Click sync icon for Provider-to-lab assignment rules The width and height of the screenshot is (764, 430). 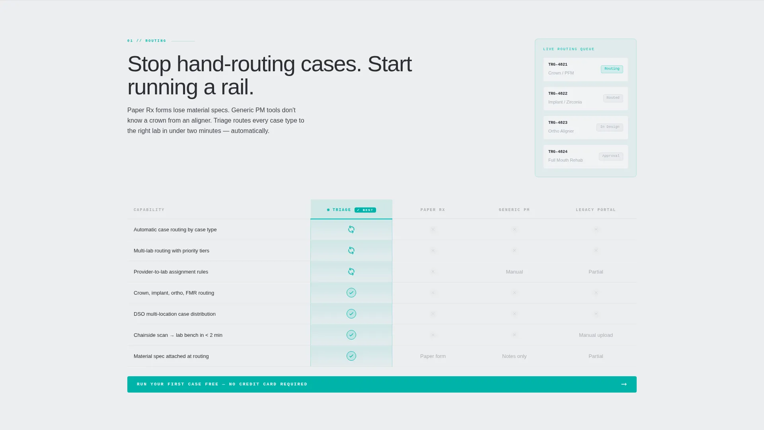click(351, 272)
